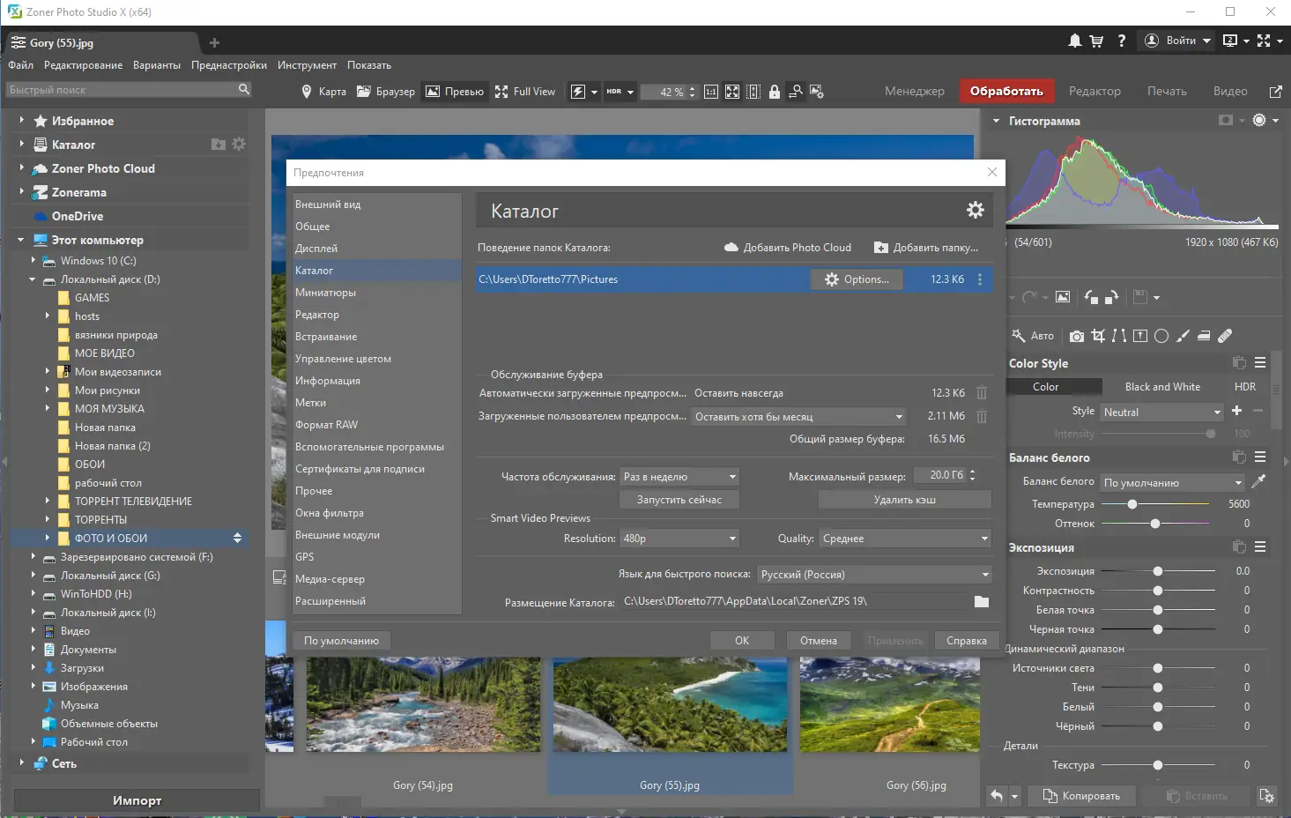Open the Частота обслуживания dropdown
1291x818 pixels.
[679, 477]
